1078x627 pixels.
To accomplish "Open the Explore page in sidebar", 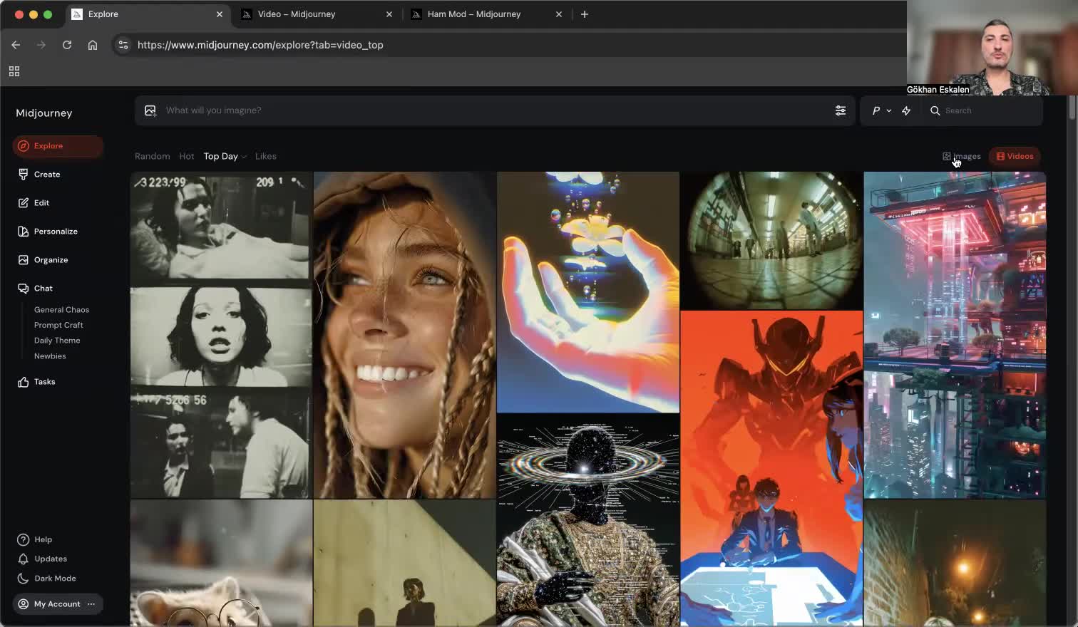I will coord(57,146).
